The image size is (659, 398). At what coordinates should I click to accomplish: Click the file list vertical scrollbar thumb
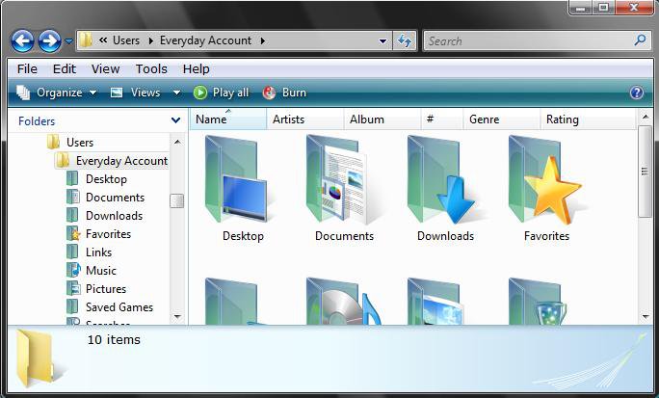coord(646,171)
